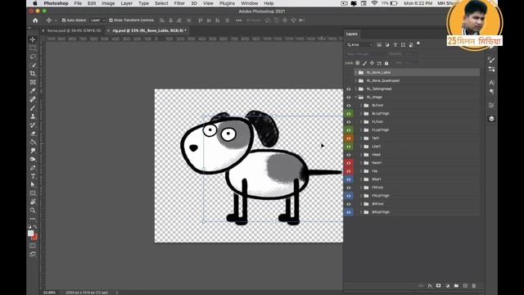Select the Rectangular Marquee tool
The image size is (524, 295).
click(33, 48)
